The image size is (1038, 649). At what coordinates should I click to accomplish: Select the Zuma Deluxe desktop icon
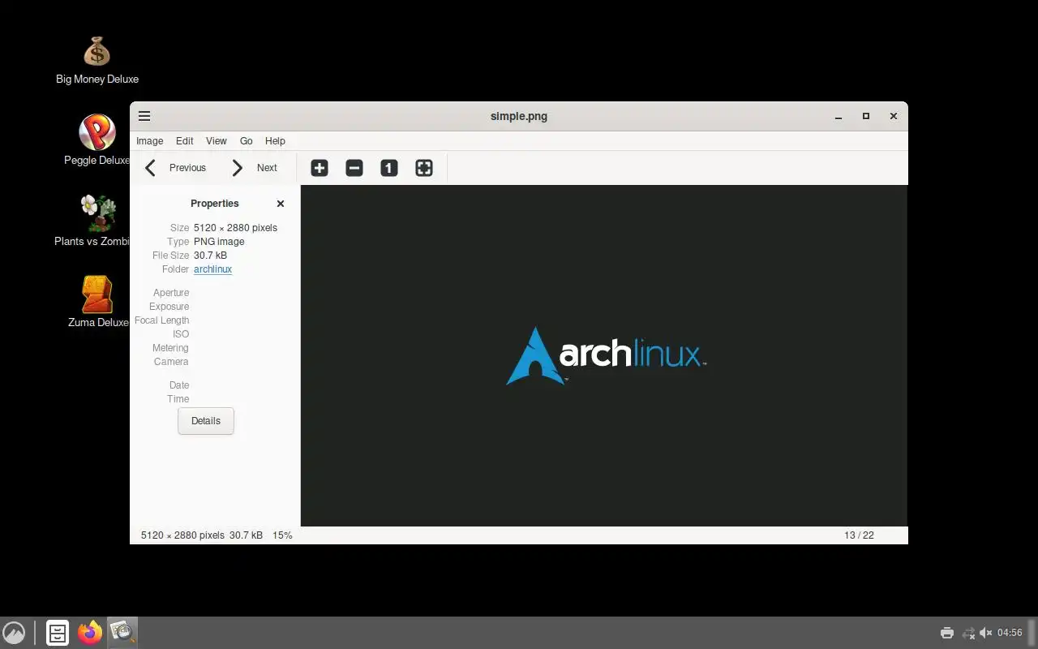[97, 302]
